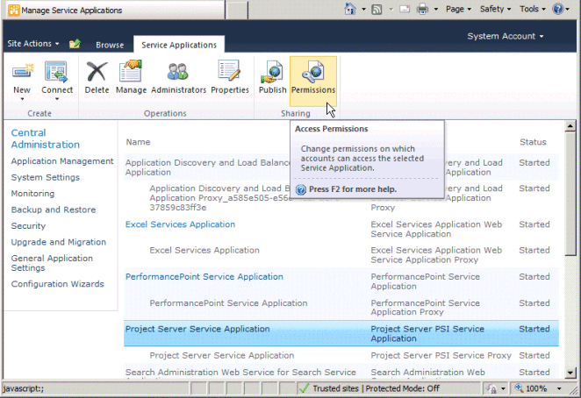This screenshot has width=581, height=398.
Task: Click the zoom magnifier icon in status bar
Action: pyautogui.click(x=519, y=388)
